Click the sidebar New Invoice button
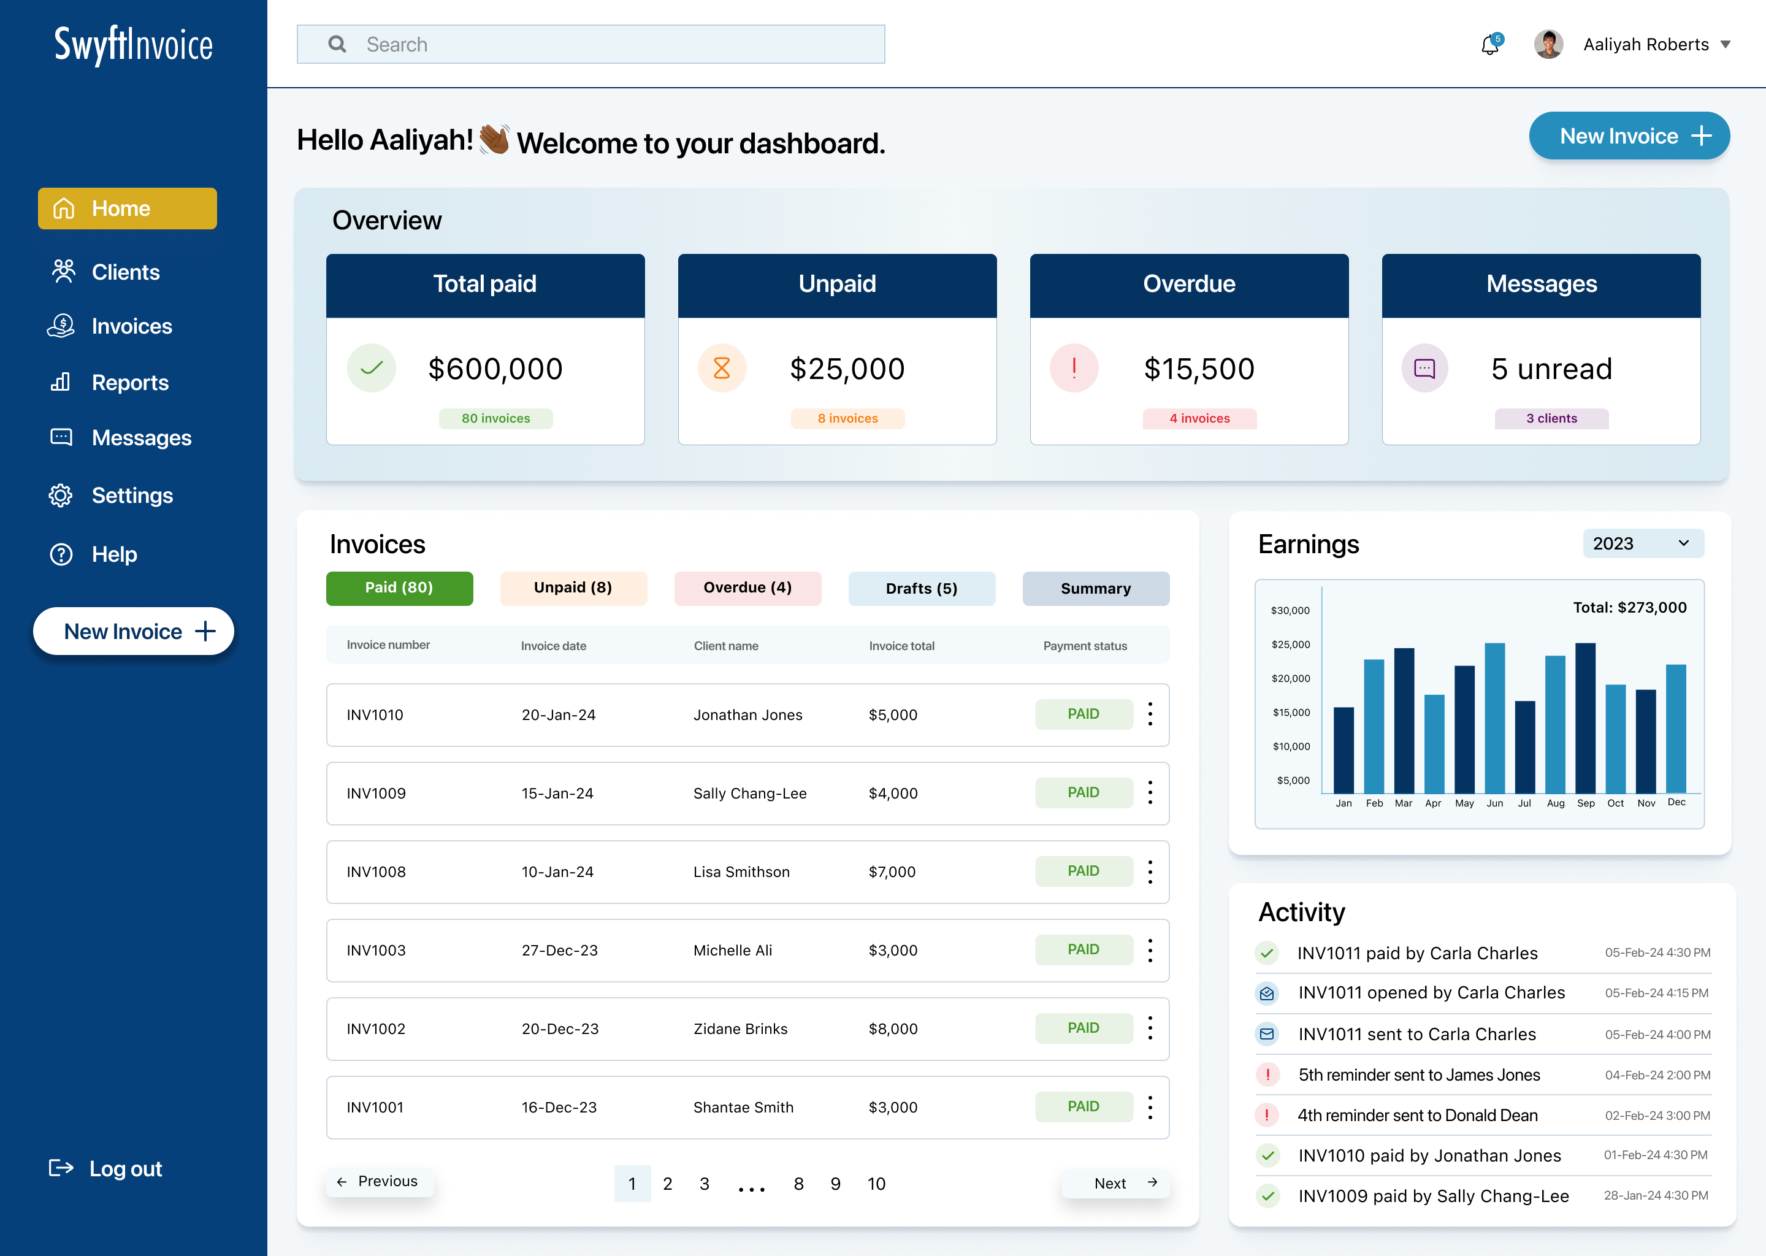 pos(134,631)
